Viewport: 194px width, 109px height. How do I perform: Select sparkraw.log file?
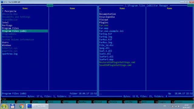(x=10, y=54)
